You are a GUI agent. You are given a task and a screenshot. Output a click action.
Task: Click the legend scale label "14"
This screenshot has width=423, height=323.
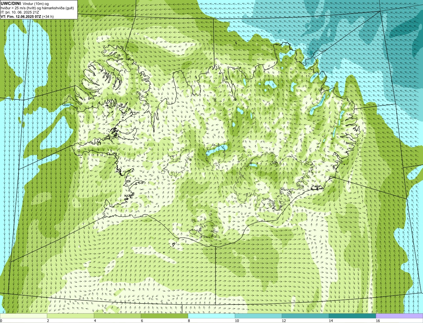(x=331, y=321)
